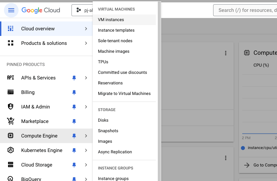The width and height of the screenshot is (277, 181).
Task: Select TPUs in Virtual Machines section
Action: pyautogui.click(x=124, y=62)
